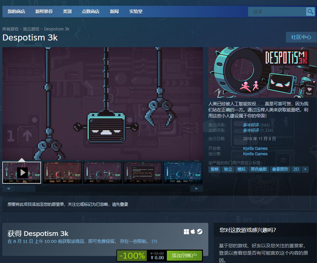The height and width of the screenshot is (263, 317).
Task: Open the Konfa Games developer page
Action: coord(255,148)
